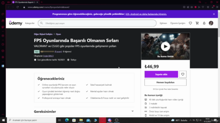Click the '3 makale' text
Image resolution: width=220 pixels, height=123 pixels.
tap(153, 104)
